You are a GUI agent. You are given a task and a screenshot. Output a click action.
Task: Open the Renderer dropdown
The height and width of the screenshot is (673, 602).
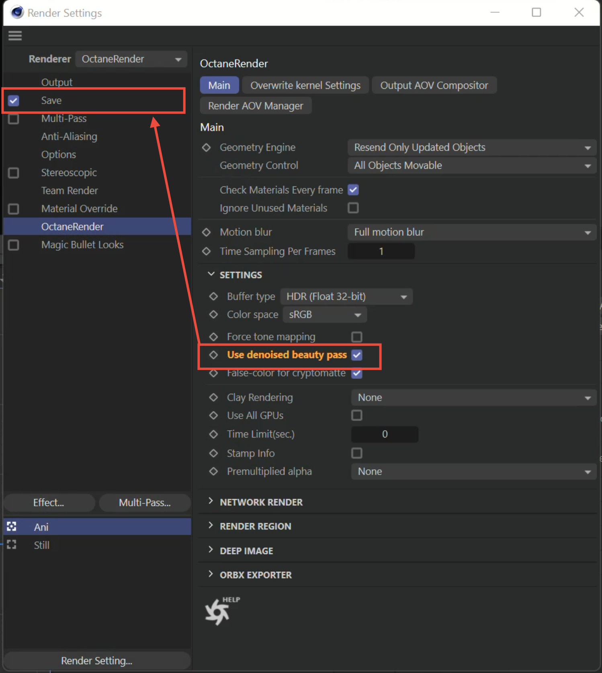pyautogui.click(x=131, y=59)
